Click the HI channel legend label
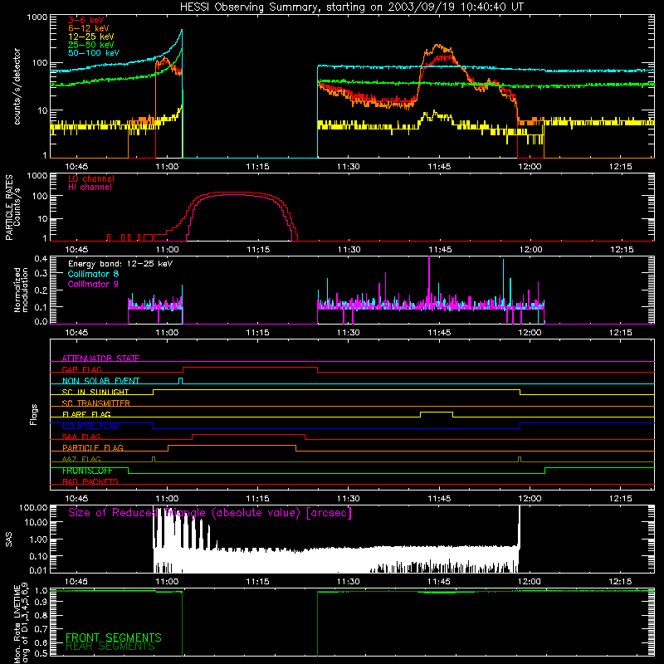The height and width of the screenshot is (664, 664). click(90, 188)
